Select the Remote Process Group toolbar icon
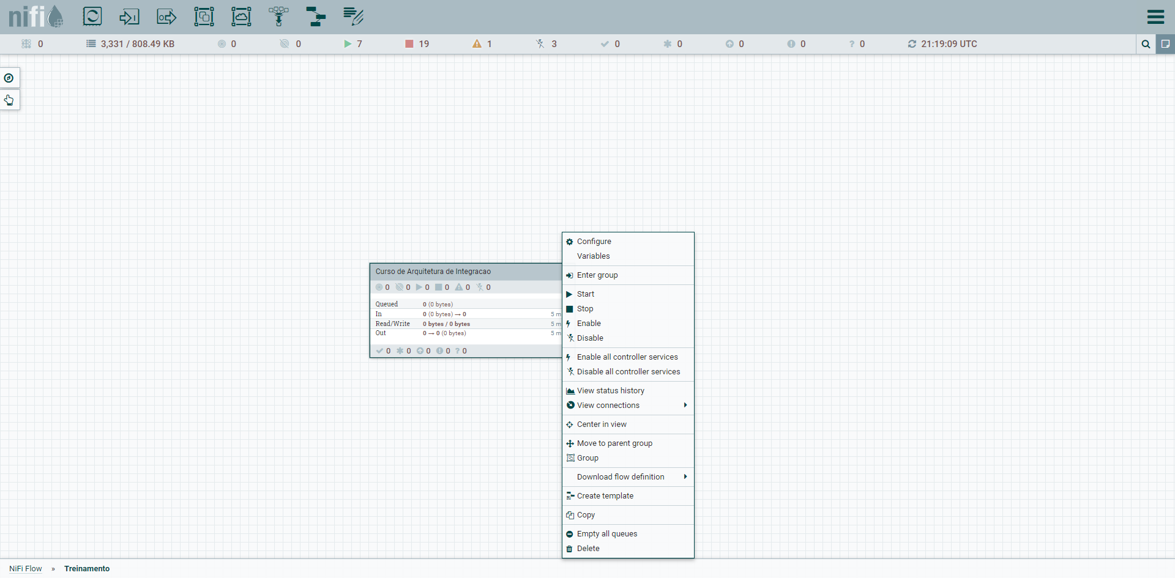 [x=241, y=17]
